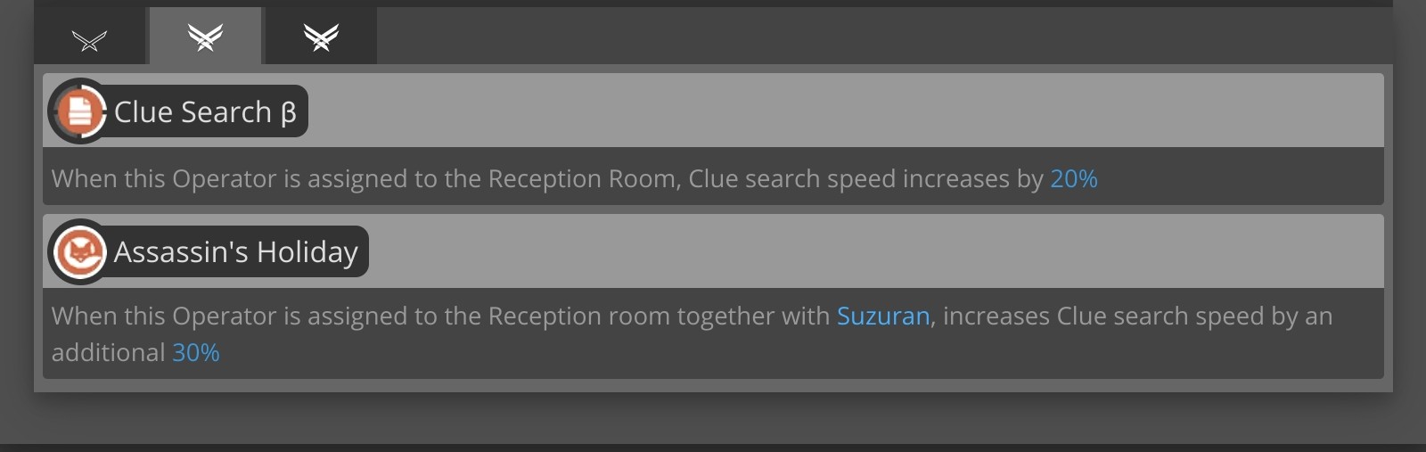Image resolution: width=1426 pixels, height=452 pixels.
Task: Click the single-chevron elite icon
Action: 89,40
